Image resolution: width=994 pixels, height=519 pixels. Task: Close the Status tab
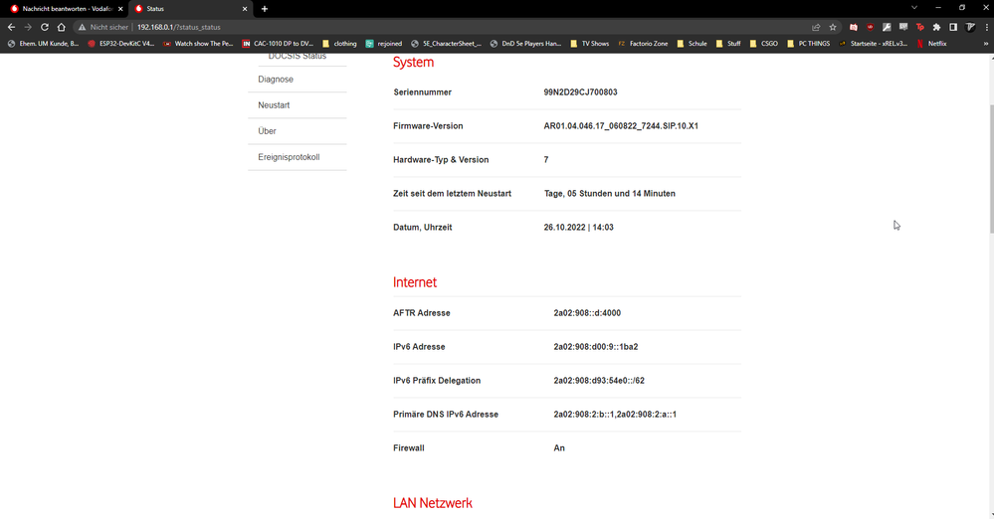[x=245, y=9]
